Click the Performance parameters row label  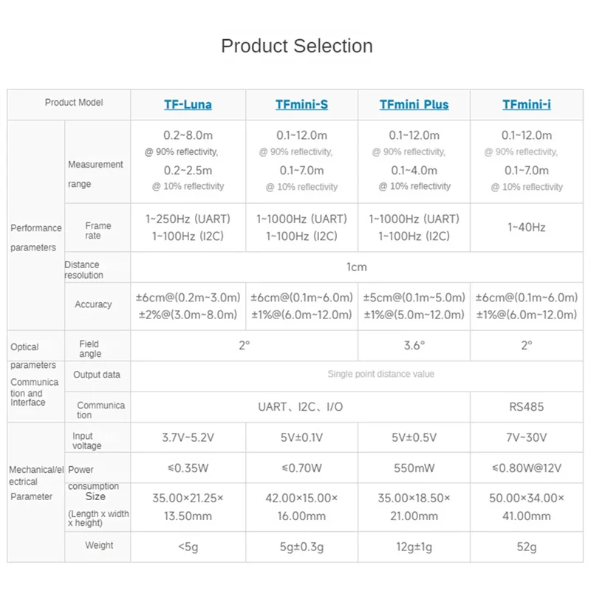click(x=35, y=237)
